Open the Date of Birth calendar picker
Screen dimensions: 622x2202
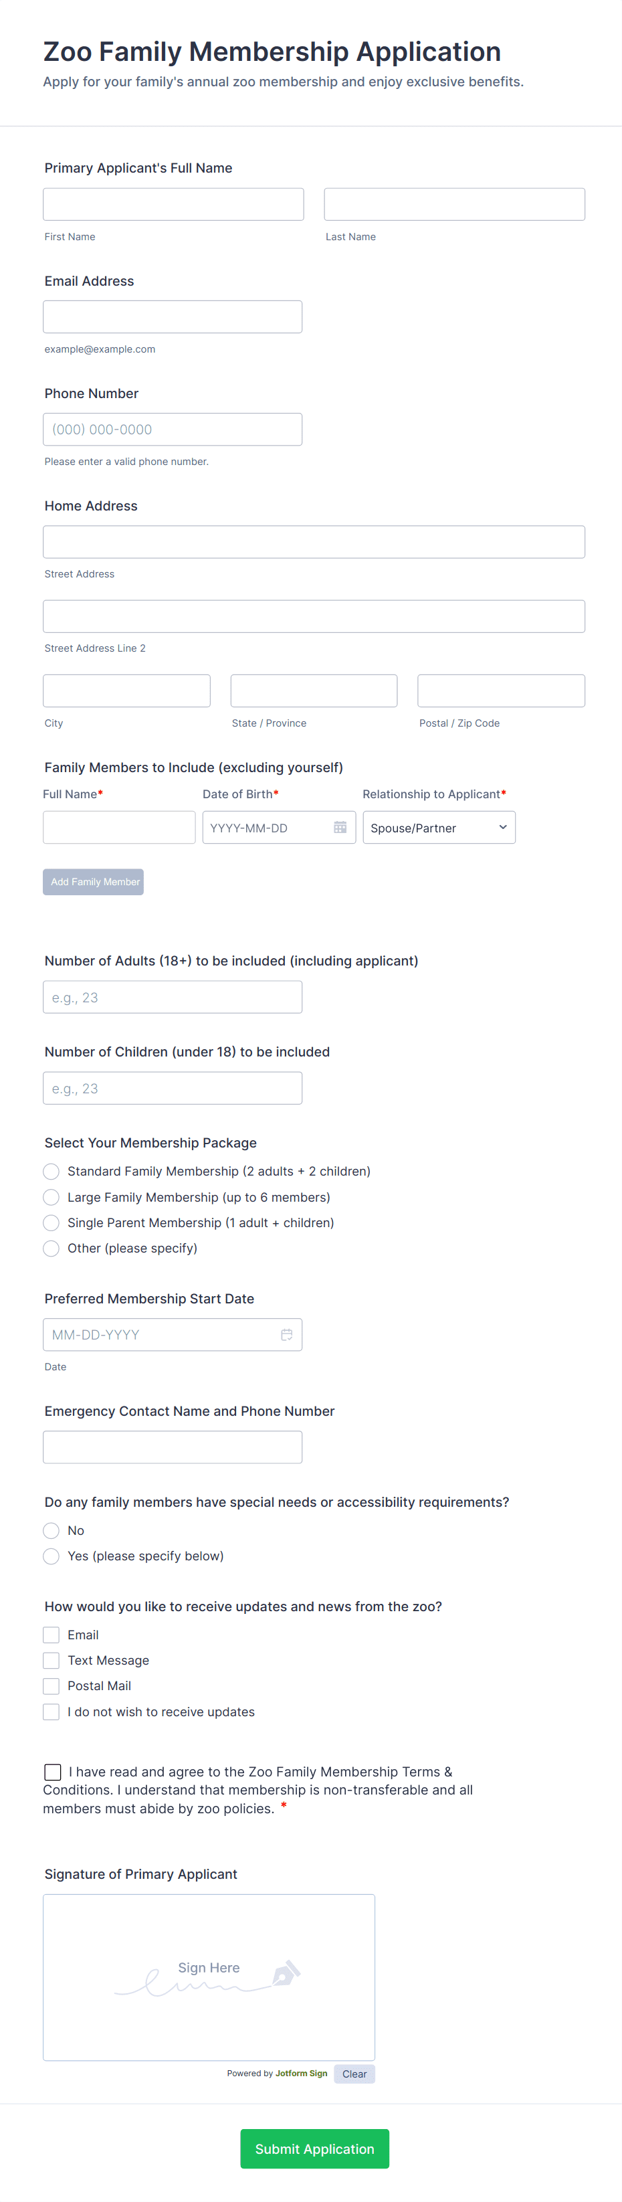[x=340, y=826]
